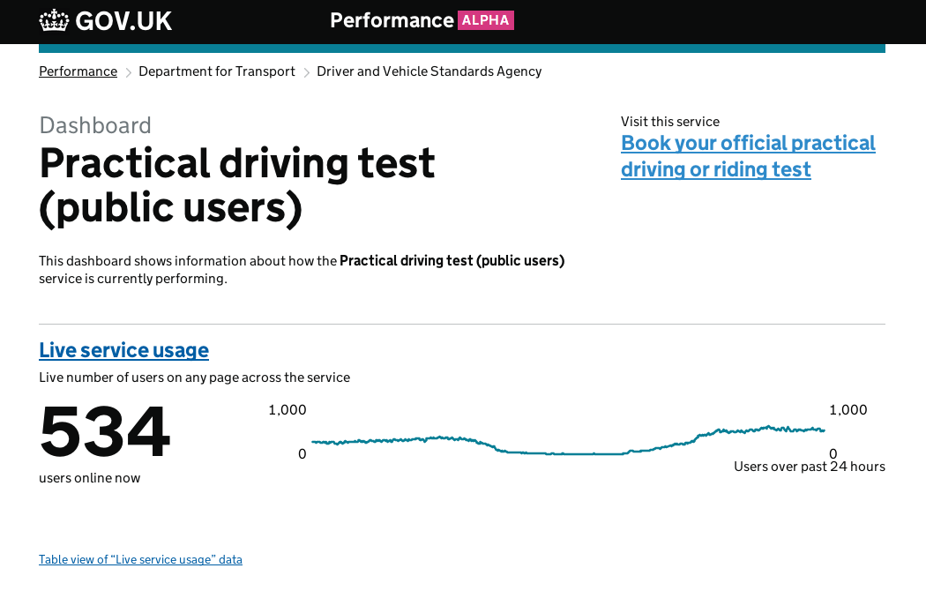Open the Table view of Live service usage data
The image size is (926, 598).
click(x=140, y=559)
